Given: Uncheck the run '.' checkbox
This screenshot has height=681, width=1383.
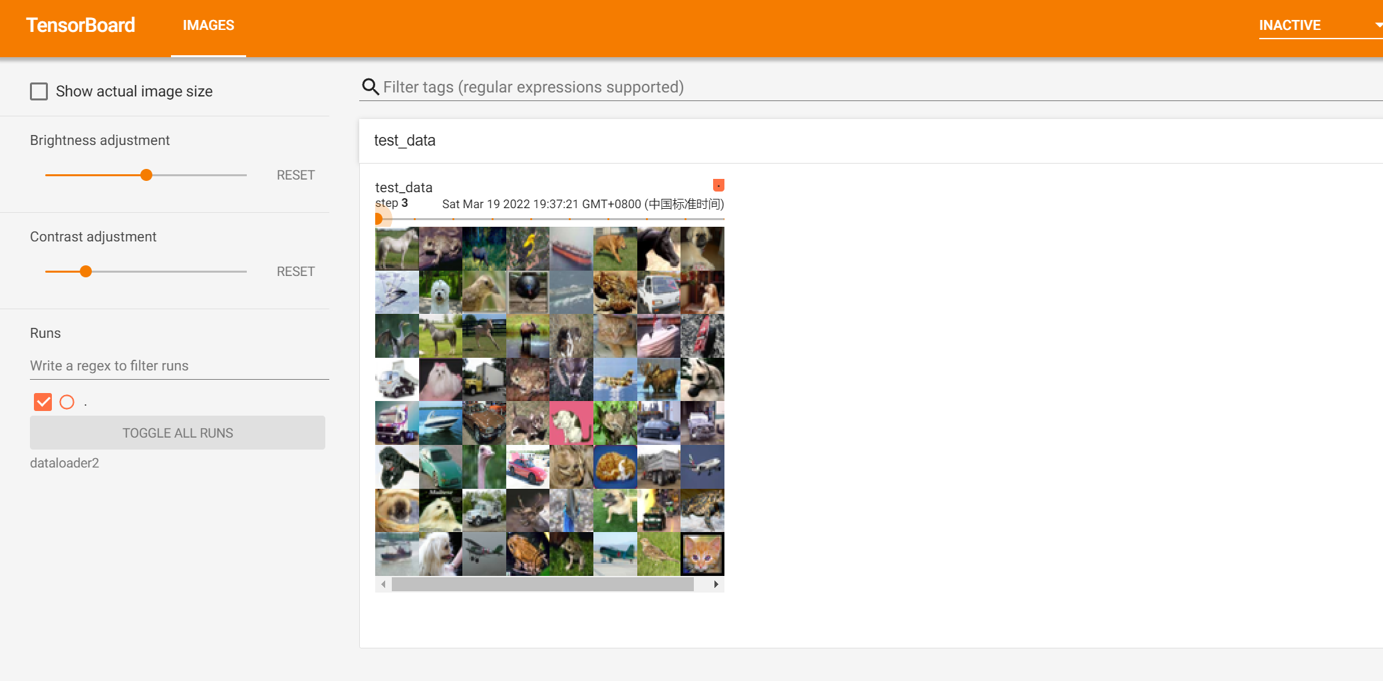Looking at the screenshot, I should click(x=43, y=402).
